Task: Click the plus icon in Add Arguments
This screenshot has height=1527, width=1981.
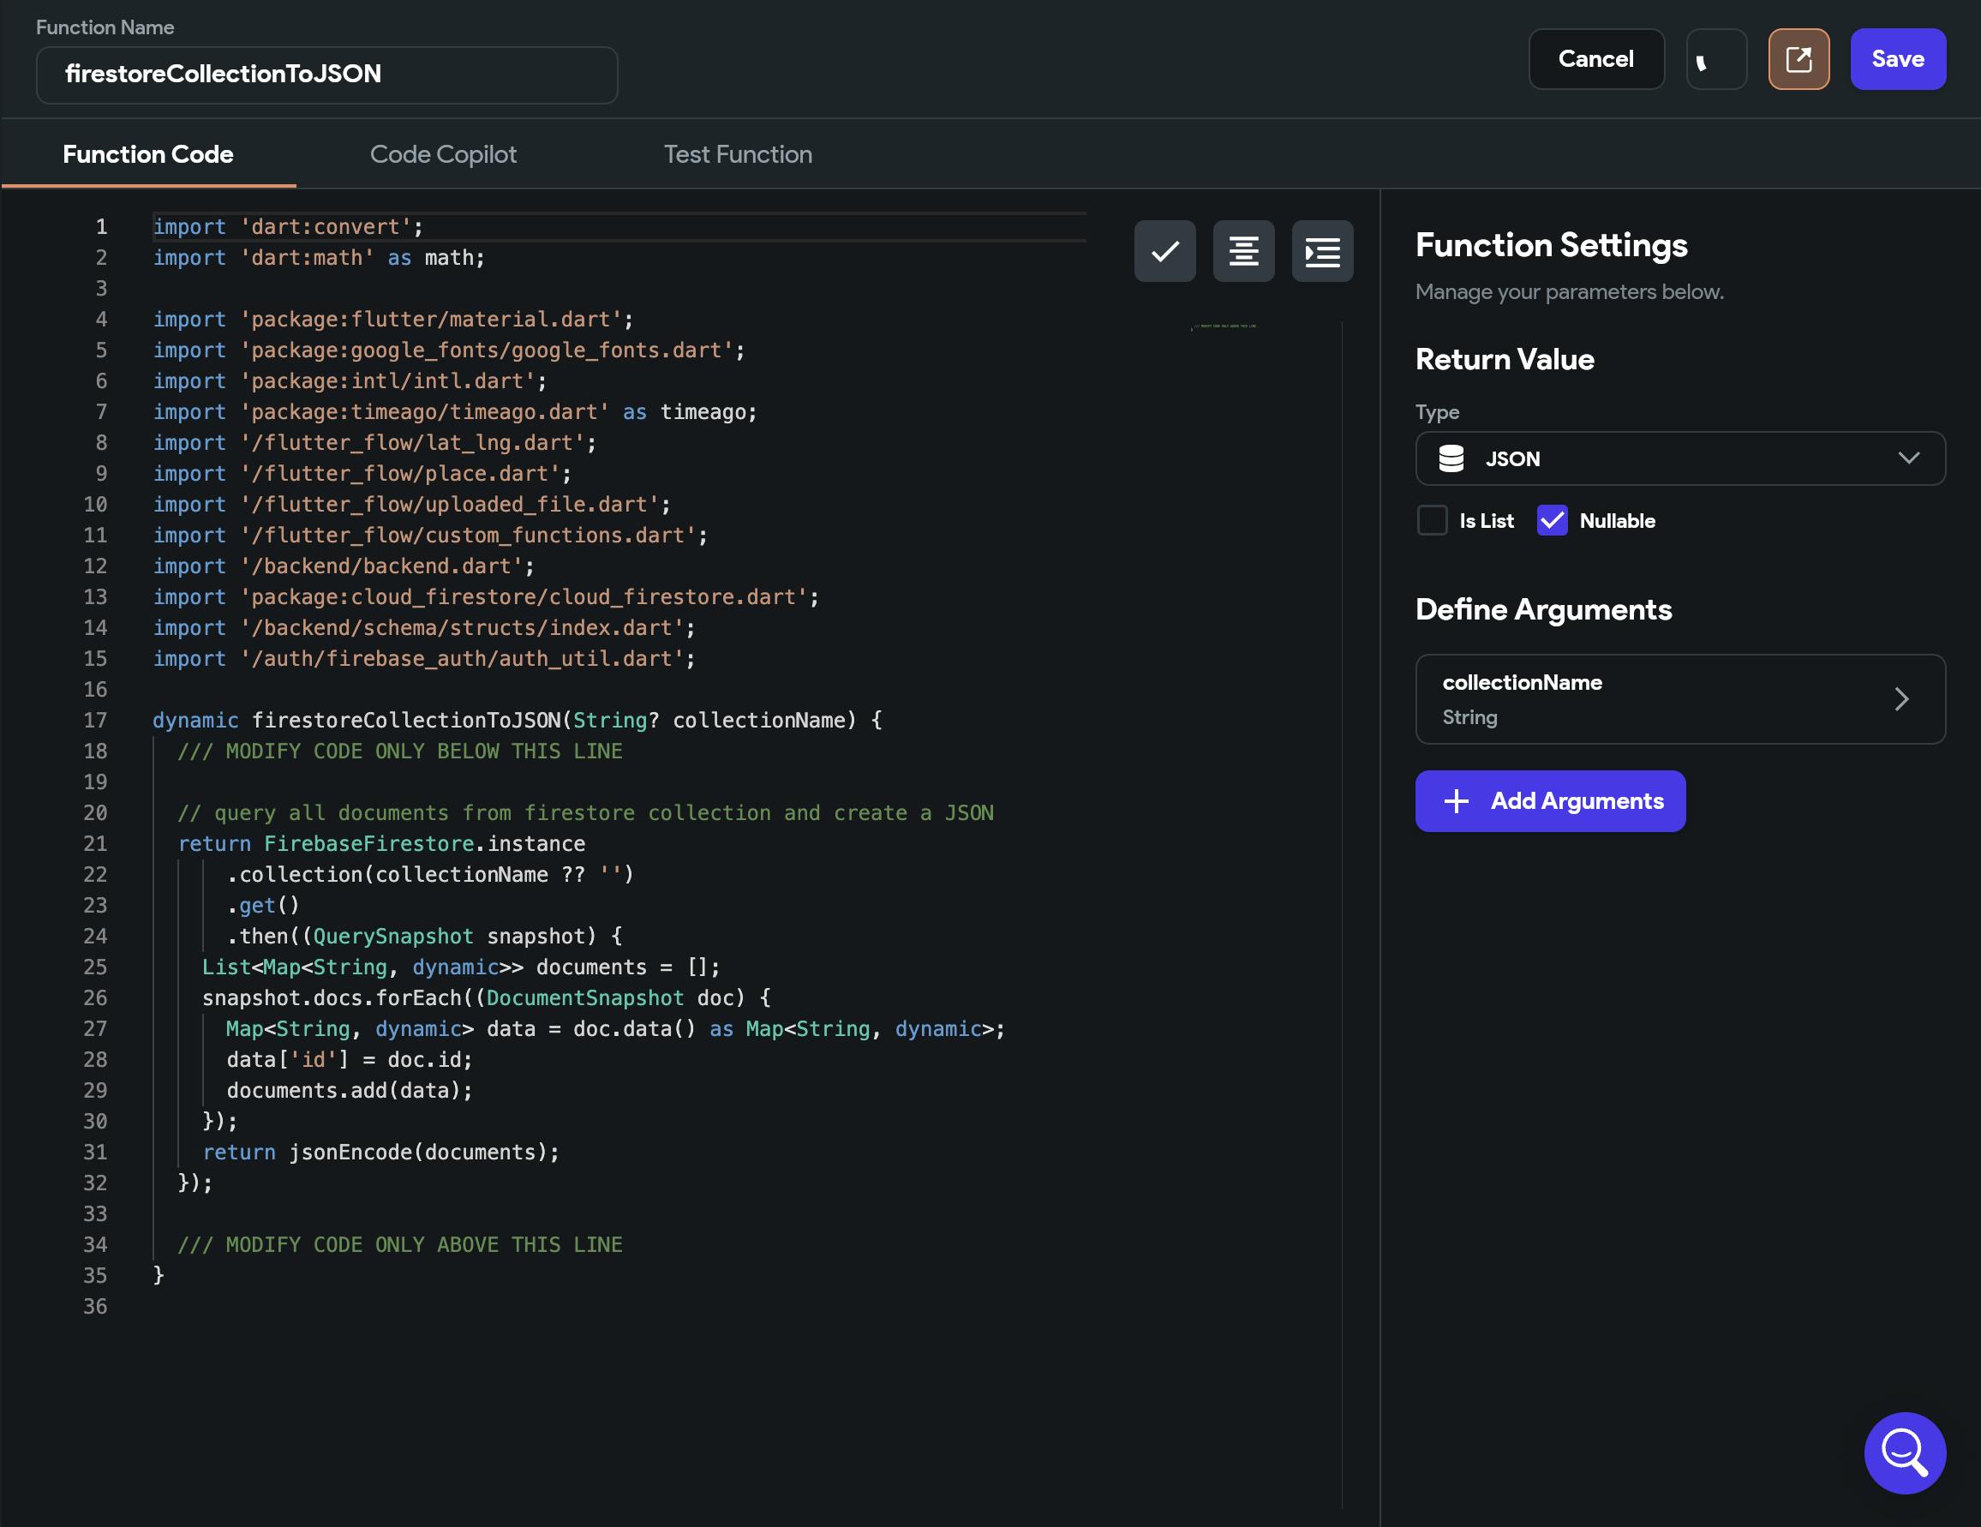Action: tap(1456, 800)
